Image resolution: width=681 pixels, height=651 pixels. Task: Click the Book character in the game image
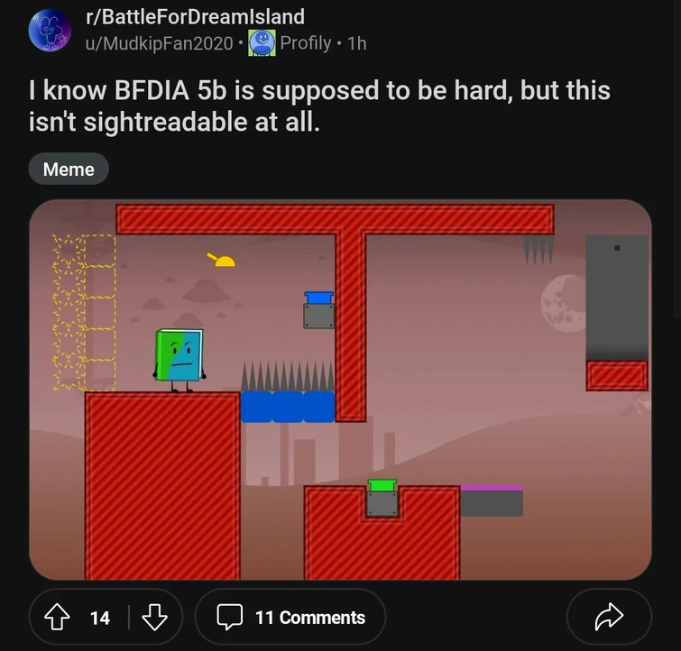click(x=179, y=360)
